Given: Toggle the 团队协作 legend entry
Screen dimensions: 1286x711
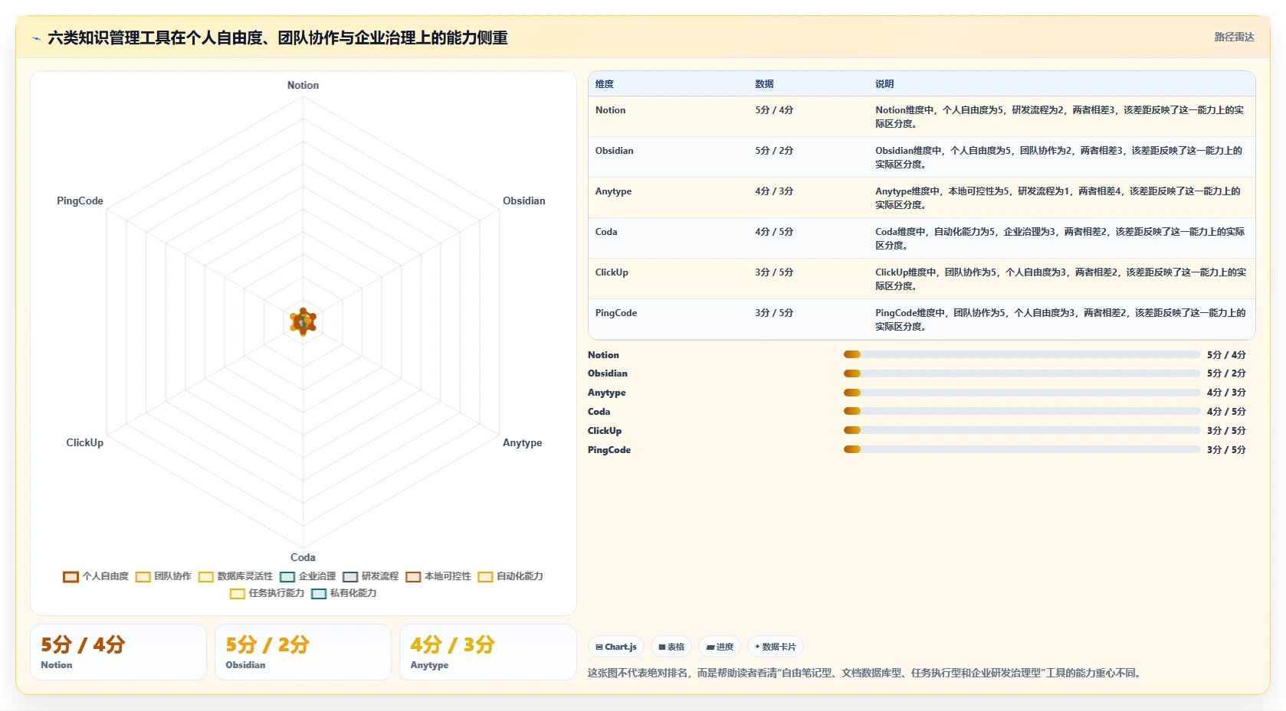Looking at the screenshot, I should (163, 576).
